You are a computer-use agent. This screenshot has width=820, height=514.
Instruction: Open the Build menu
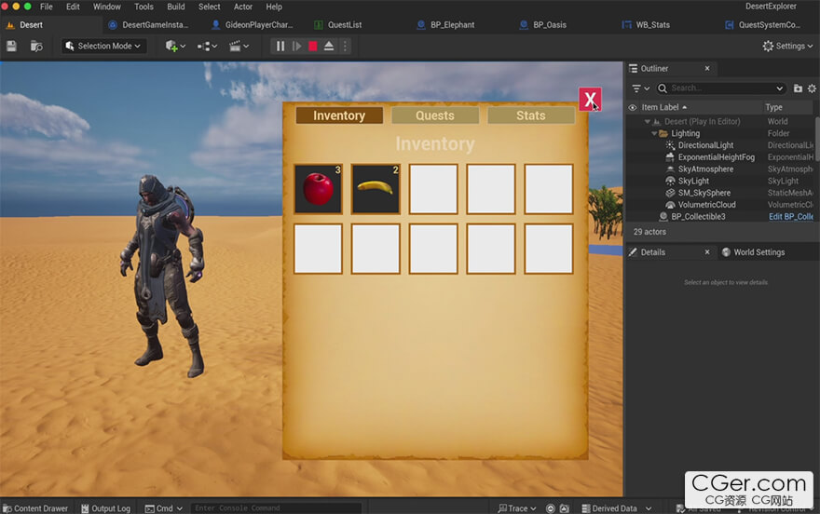tap(176, 7)
